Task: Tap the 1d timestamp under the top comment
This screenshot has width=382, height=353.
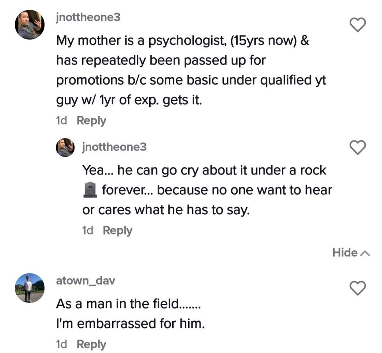Action: (x=62, y=121)
